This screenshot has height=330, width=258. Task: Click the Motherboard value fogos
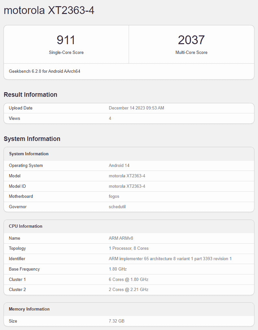(114, 196)
